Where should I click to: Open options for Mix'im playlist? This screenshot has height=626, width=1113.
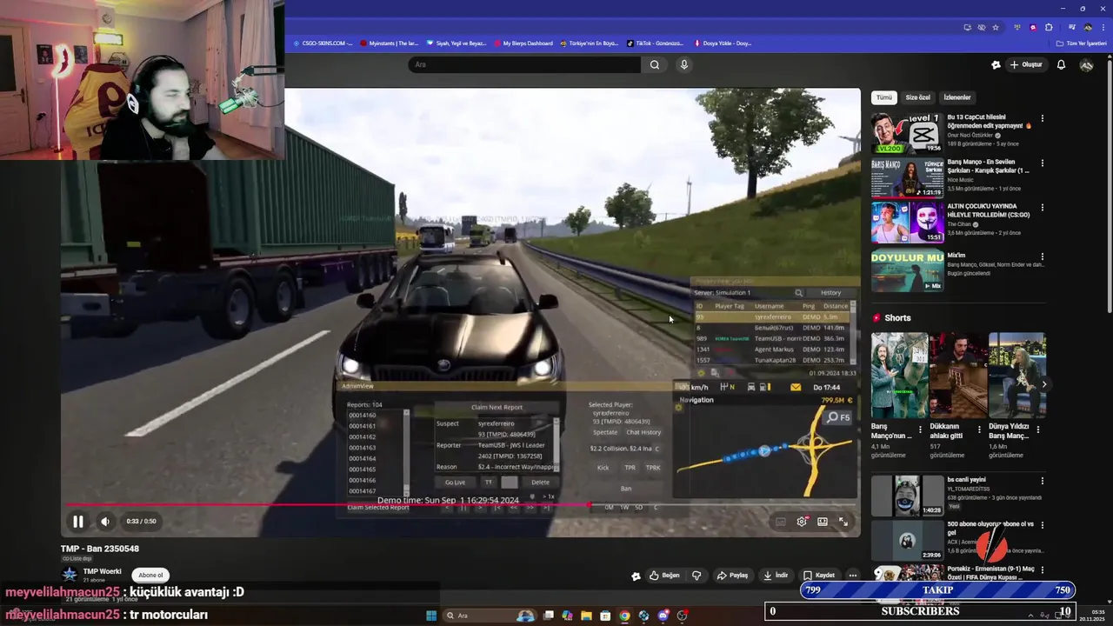tap(1043, 256)
